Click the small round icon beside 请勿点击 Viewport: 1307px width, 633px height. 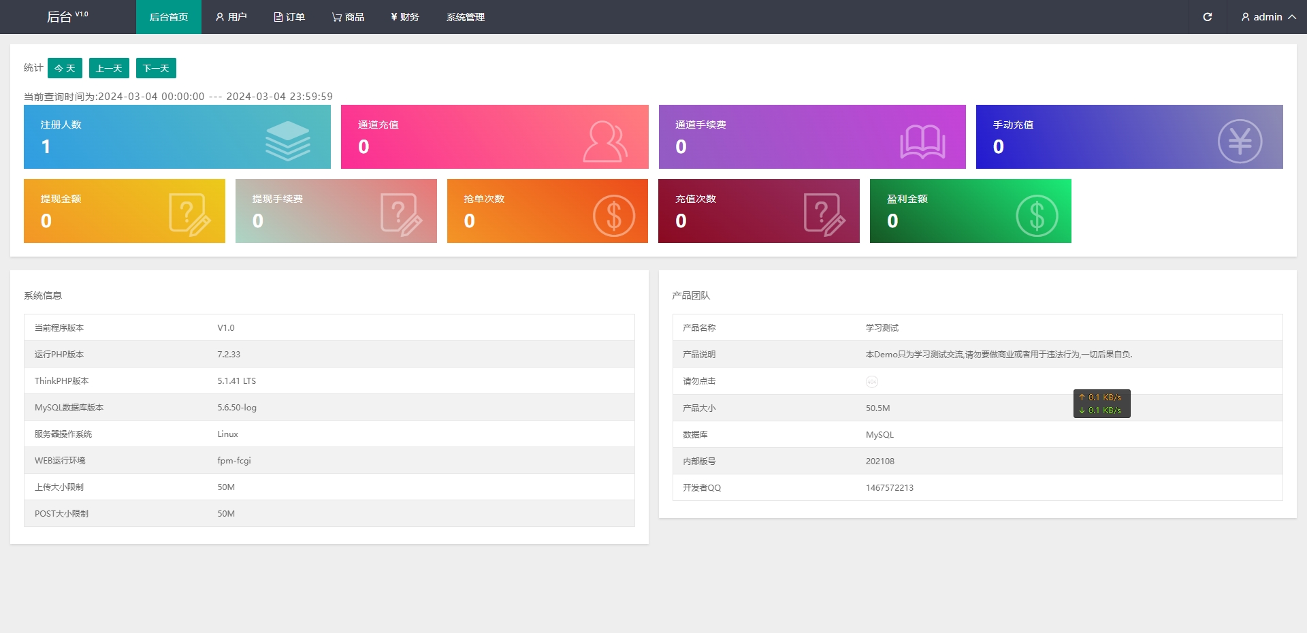[871, 382]
